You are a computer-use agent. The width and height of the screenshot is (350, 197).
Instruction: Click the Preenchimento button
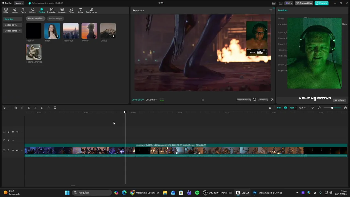(x=244, y=100)
